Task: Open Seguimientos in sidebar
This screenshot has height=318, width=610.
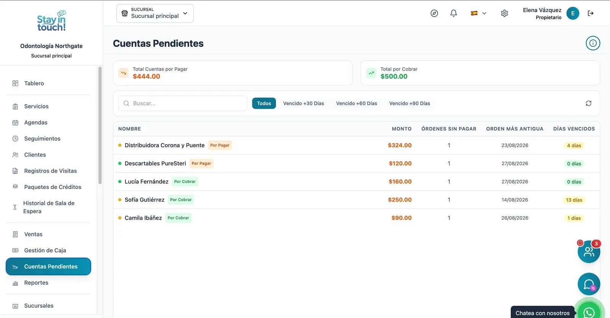Action: click(x=48, y=138)
